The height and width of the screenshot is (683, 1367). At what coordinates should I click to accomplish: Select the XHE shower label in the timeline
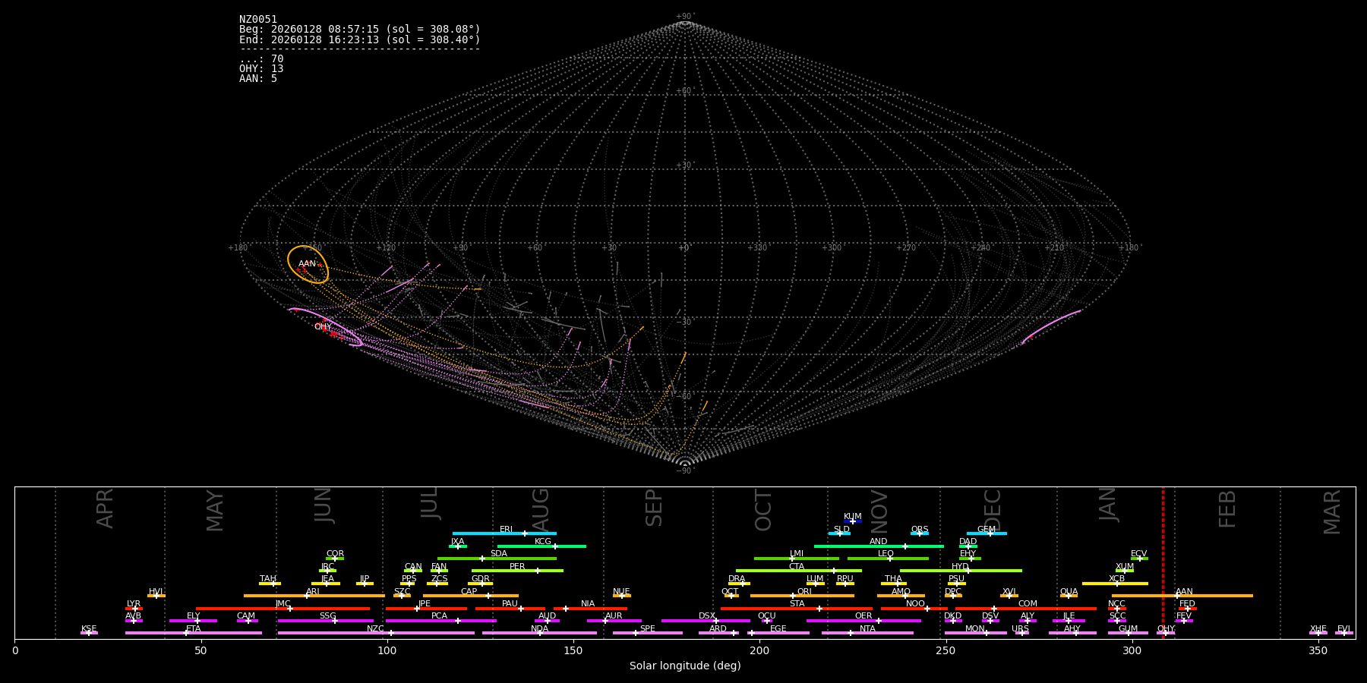(1318, 629)
